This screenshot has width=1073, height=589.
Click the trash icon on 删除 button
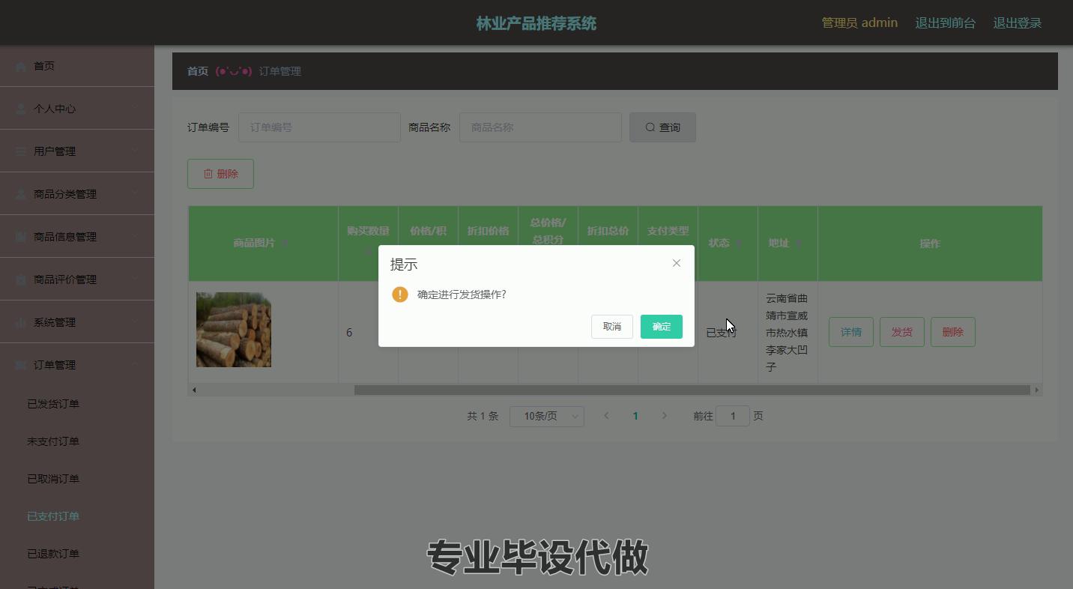pyautogui.click(x=208, y=174)
